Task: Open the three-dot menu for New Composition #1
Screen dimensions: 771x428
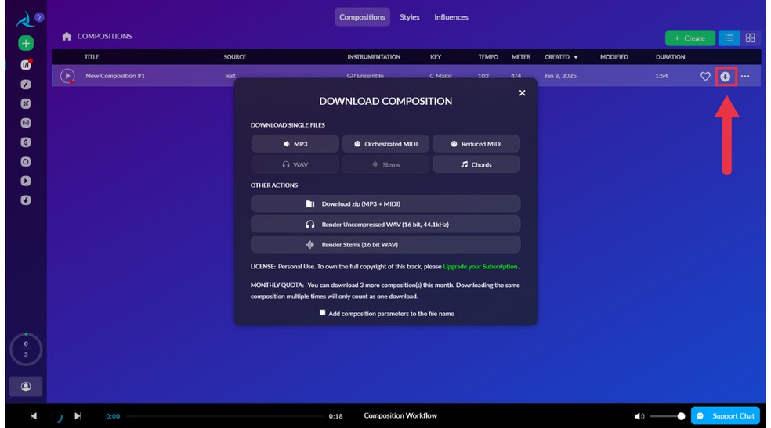Action: click(745, 76)
